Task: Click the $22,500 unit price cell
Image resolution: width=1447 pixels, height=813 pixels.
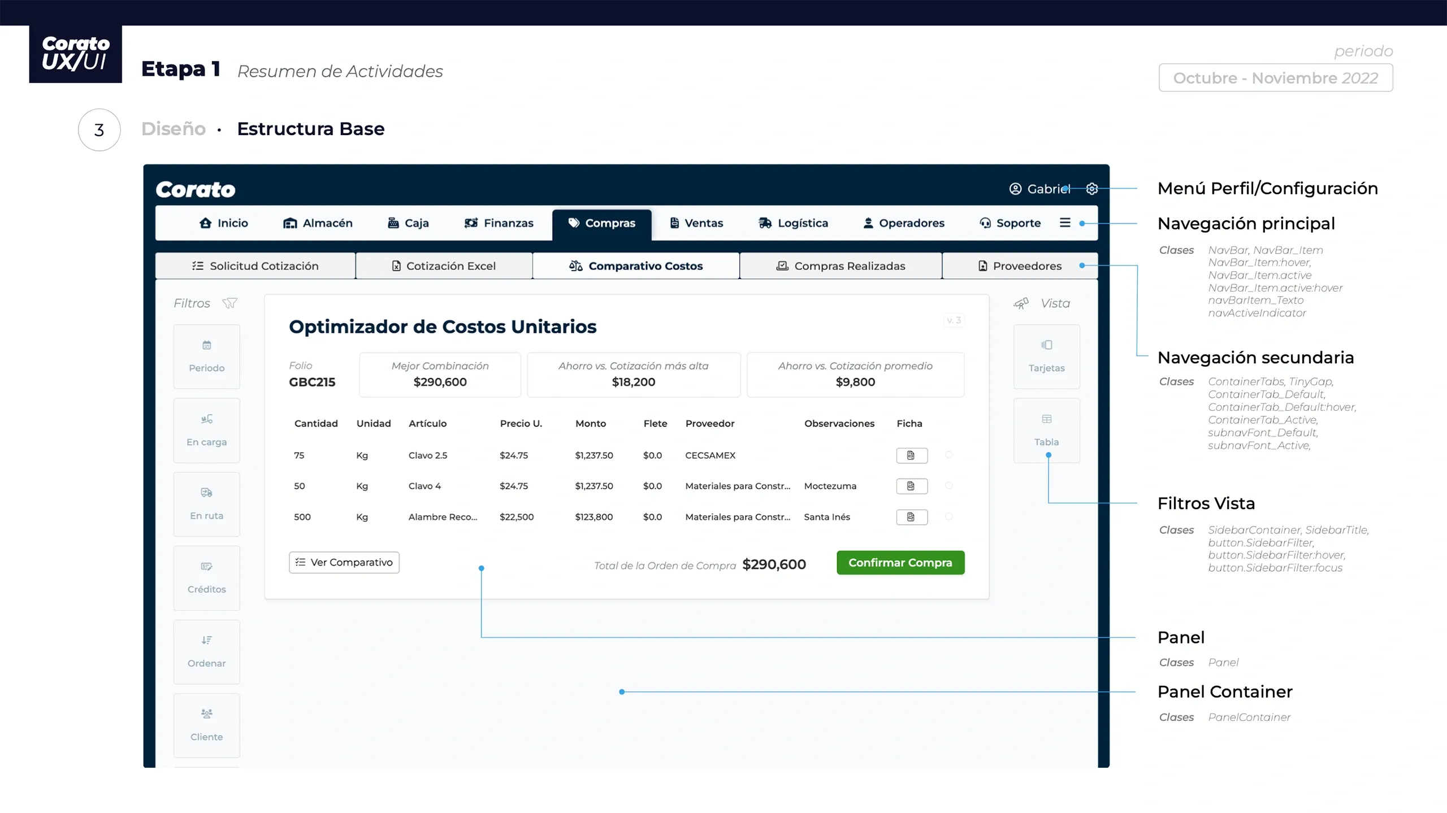Action: click(517, 517)
